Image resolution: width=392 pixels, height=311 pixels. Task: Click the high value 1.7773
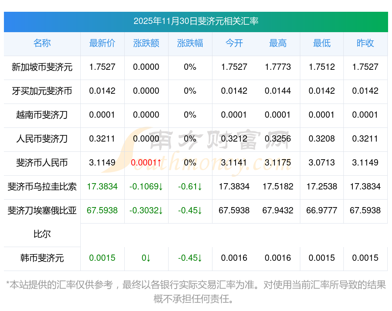point(278,67)
